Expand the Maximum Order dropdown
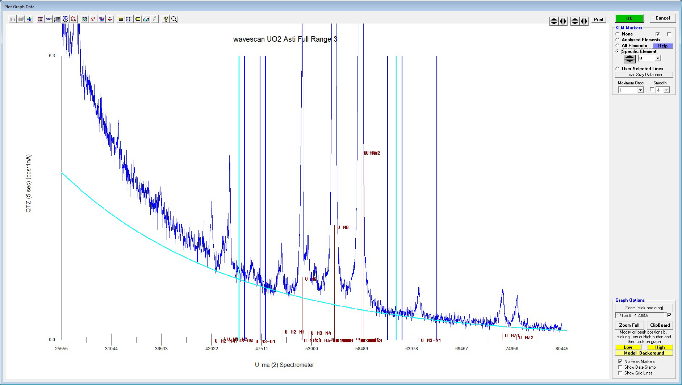Viewport: 682px width, 385px height. (x=640, y=90)
